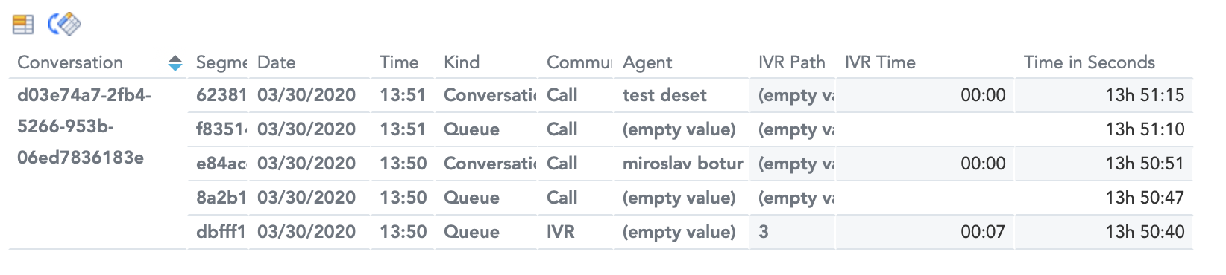Select agent cell "miroslav botur"

coord(682,164)
